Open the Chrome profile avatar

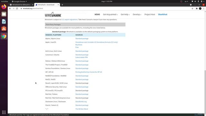pyautogui.click(x=200, y=8)
